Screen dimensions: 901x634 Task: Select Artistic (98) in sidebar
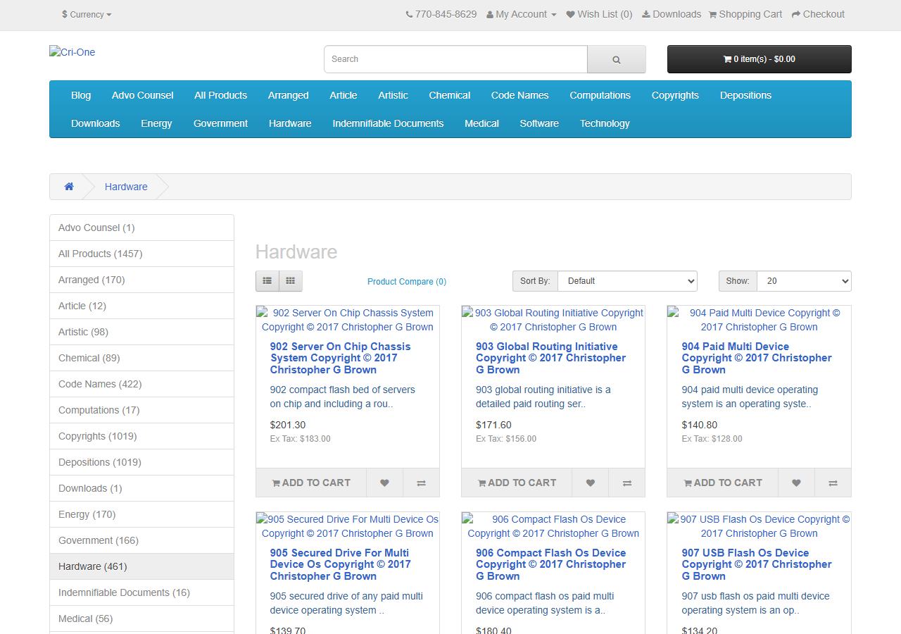[141, 332]
